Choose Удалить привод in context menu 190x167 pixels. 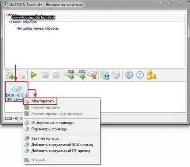pyautogui.click(x=62, y=139)
